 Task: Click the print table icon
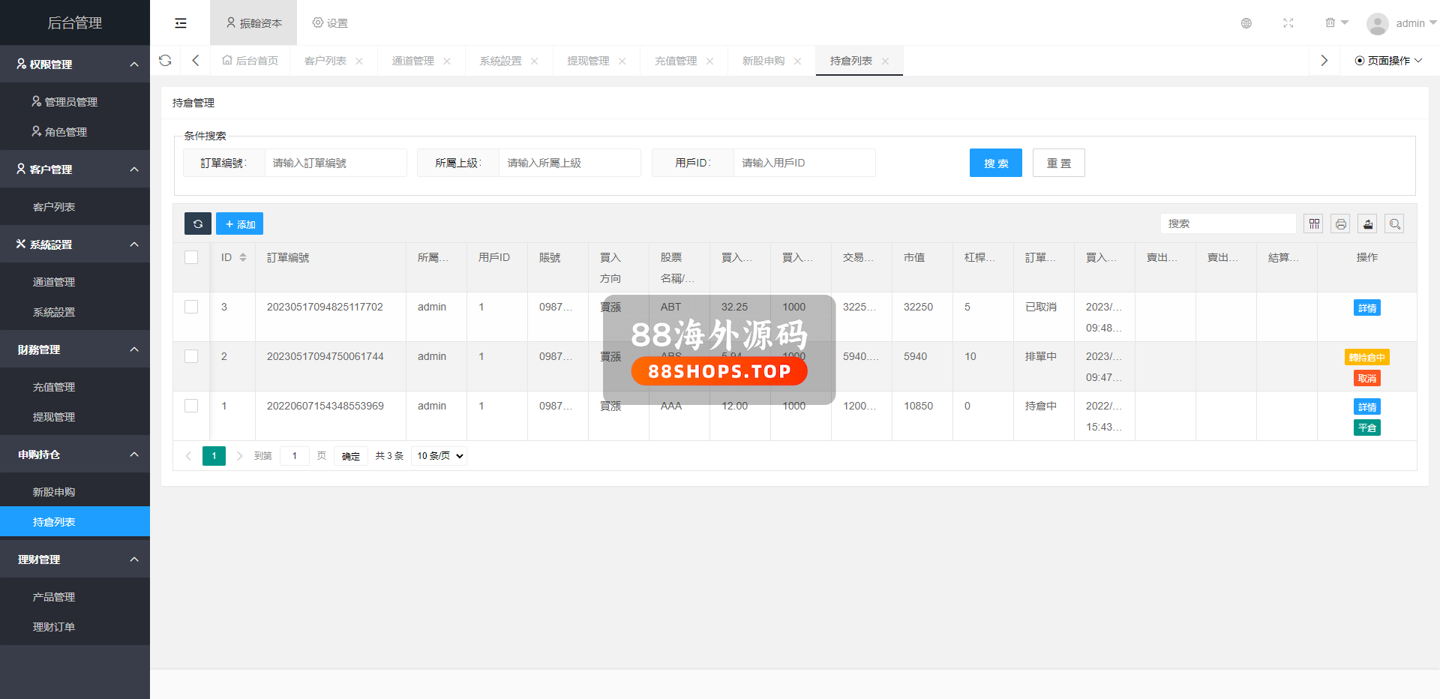pyautogui.click(x=1340, y=223)
